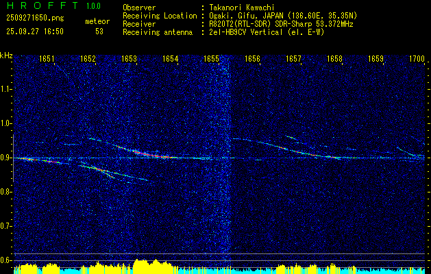The image size is (431, 274).
Task: Click the HROFFT title text
Action: pos(42,5)
